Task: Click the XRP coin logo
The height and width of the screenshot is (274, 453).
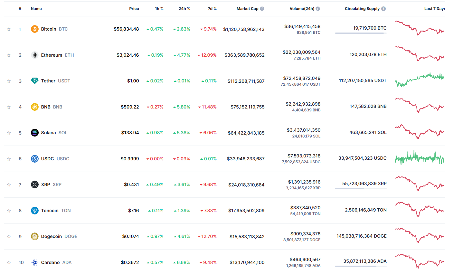Action: point(34,184)
